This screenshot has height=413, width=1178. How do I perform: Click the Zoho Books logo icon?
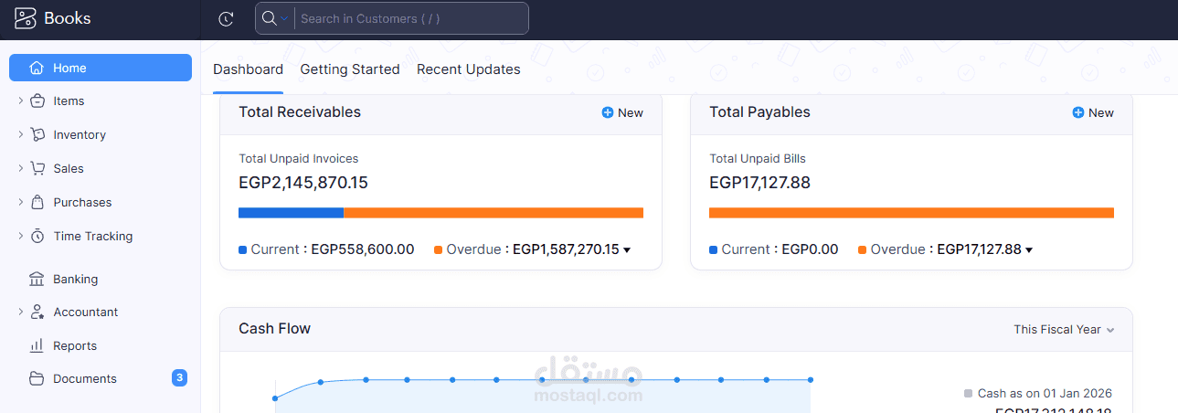(26, 18)
